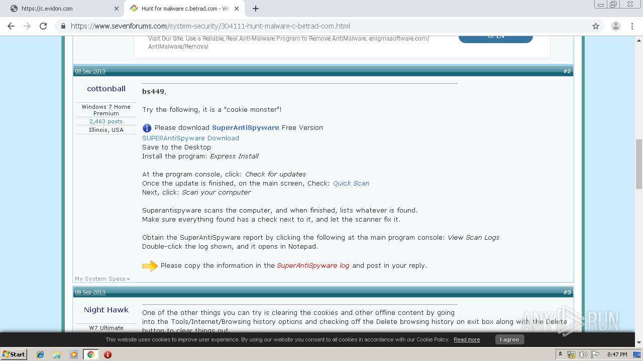Switch to the c.evidon.com tab
Screen dimensions: 643x361
tap(63, 9)
